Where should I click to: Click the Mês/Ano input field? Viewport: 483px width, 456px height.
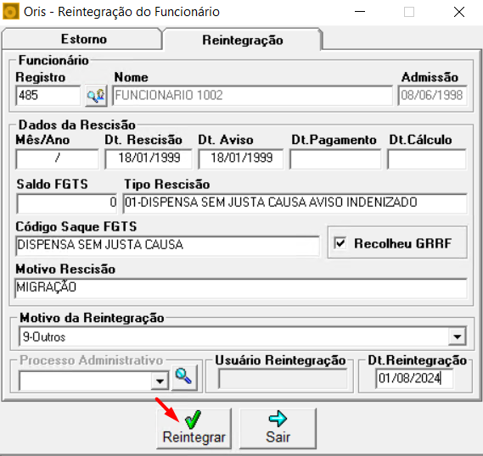pyautogui.click(x=57, y=158)
